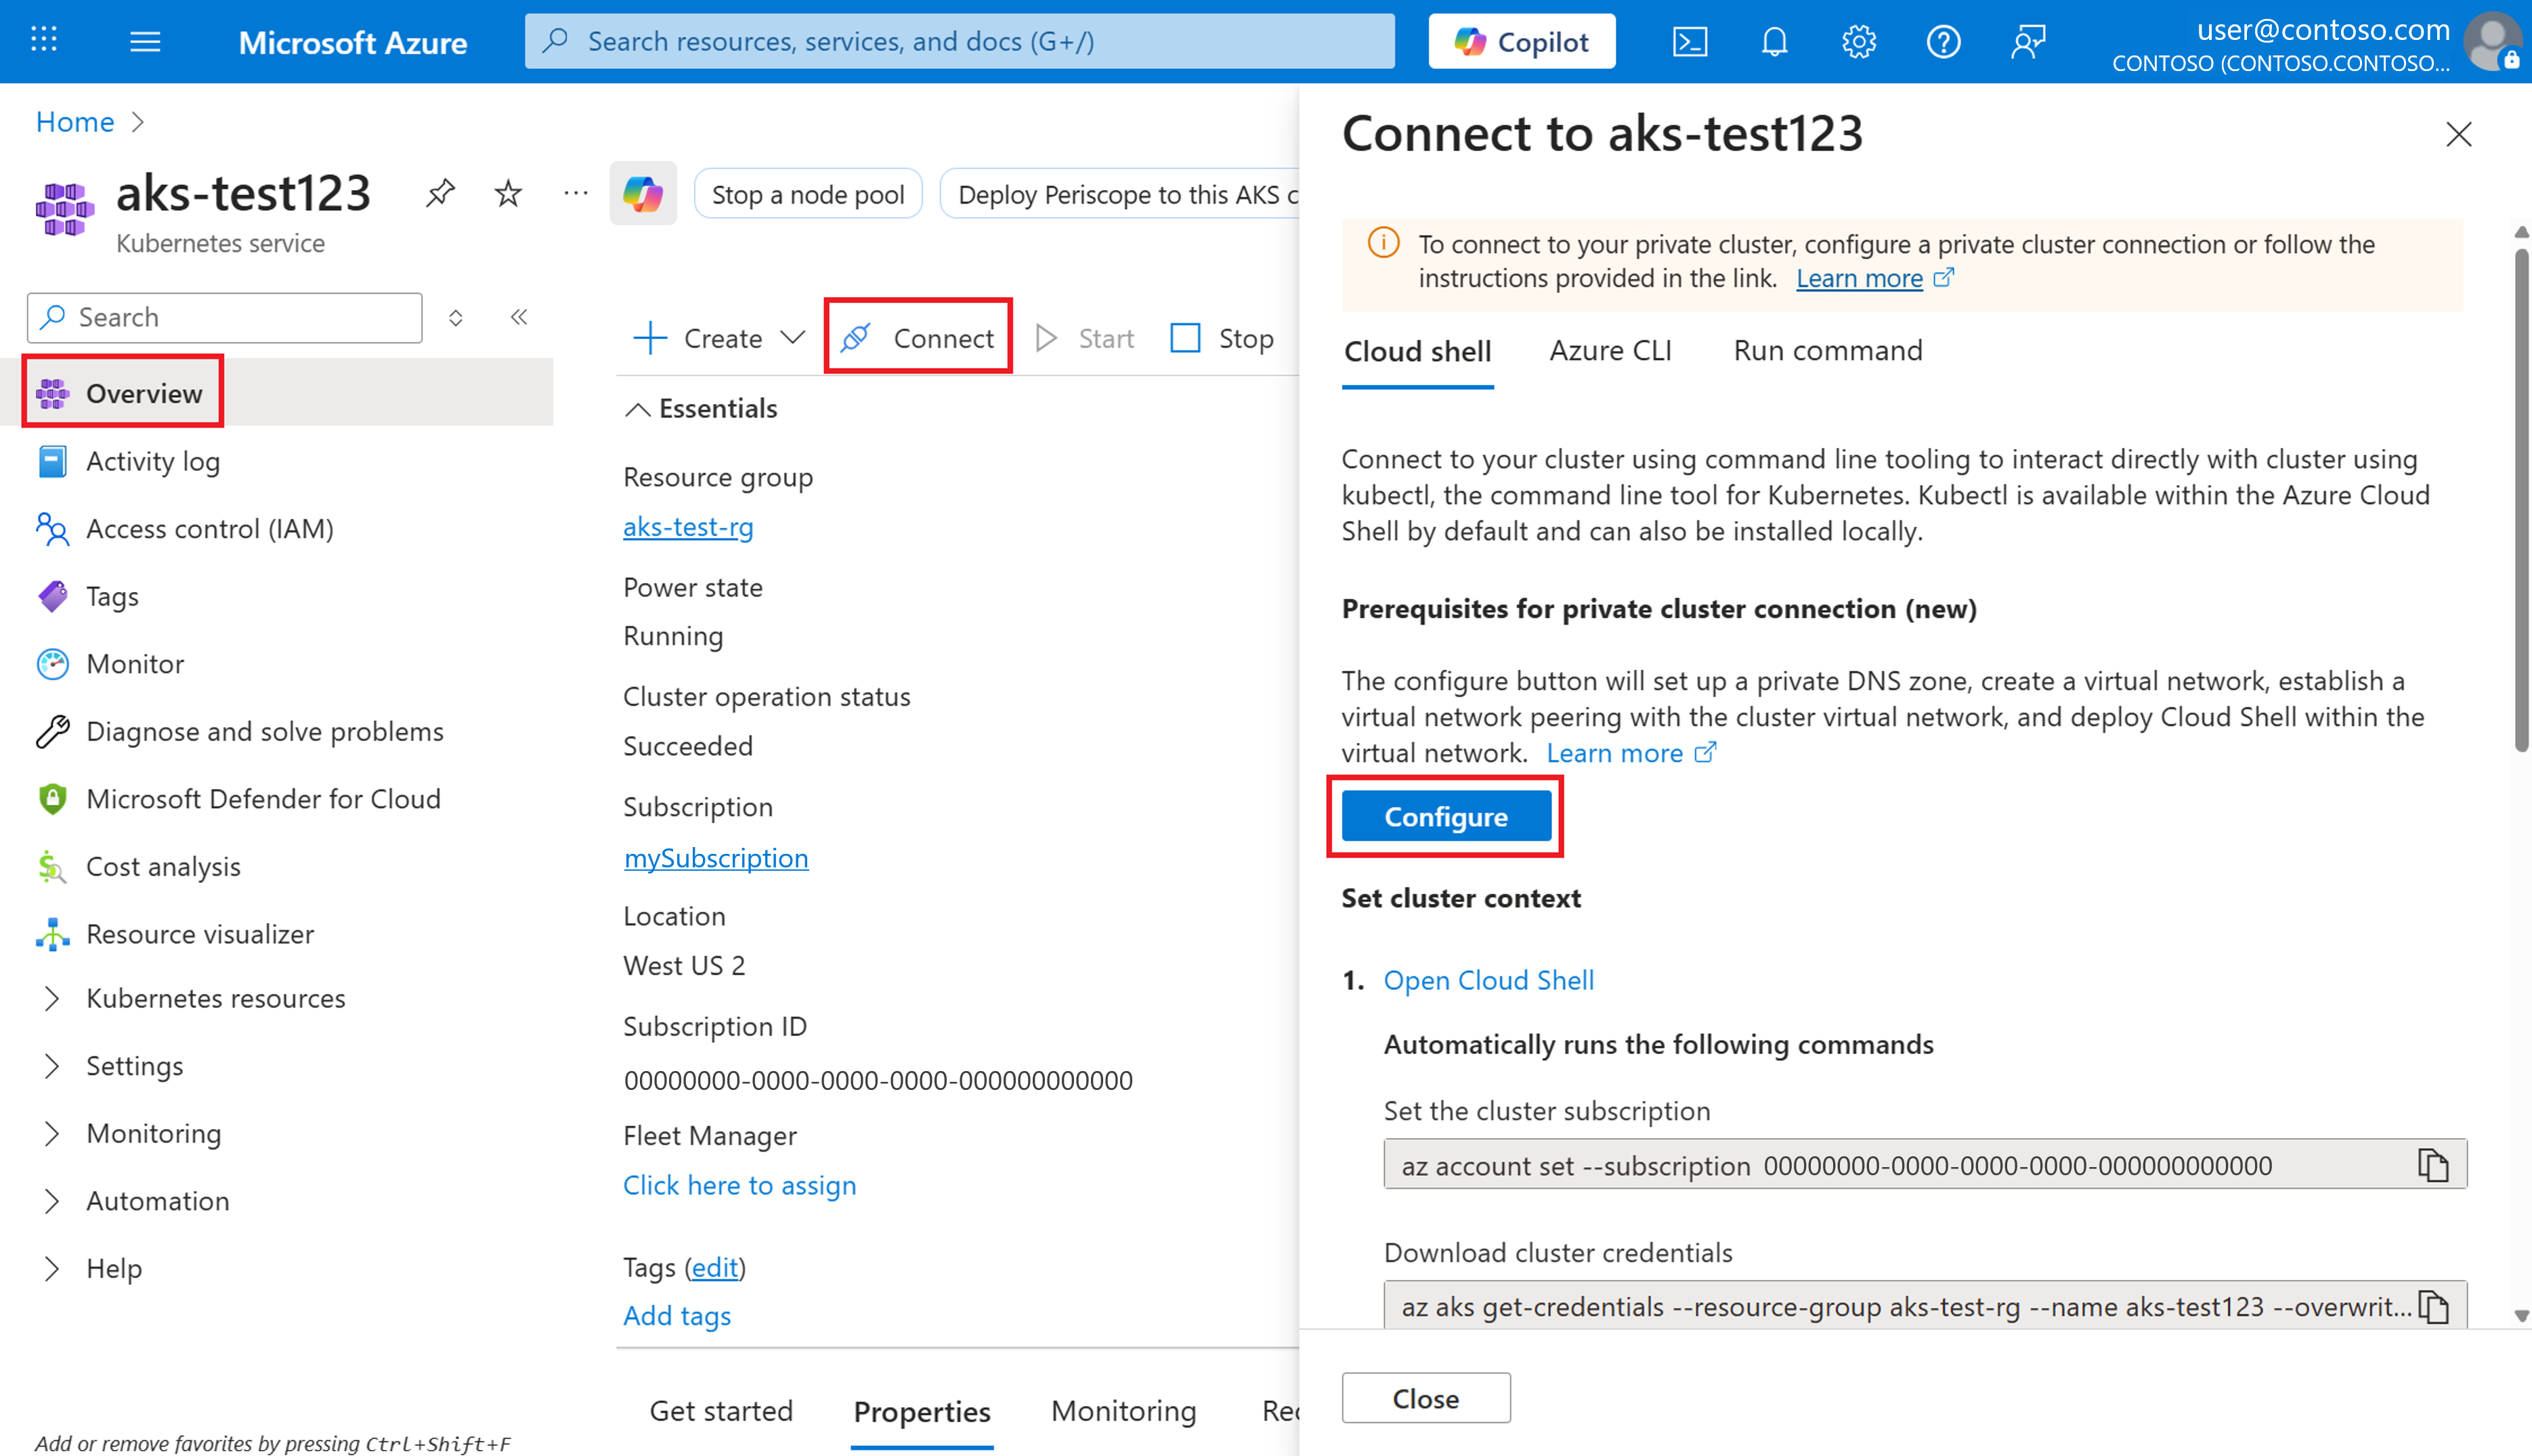Favorite aks-test123 with the star icon
2532x1456 pixels.
tap(507, 193)
